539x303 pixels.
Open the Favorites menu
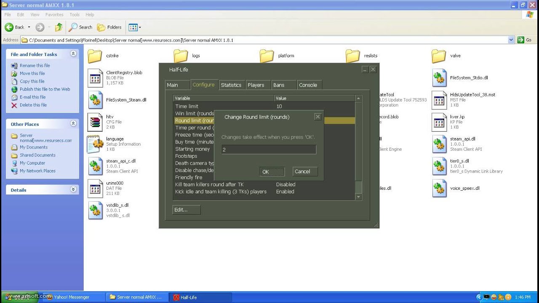[54, 14]
